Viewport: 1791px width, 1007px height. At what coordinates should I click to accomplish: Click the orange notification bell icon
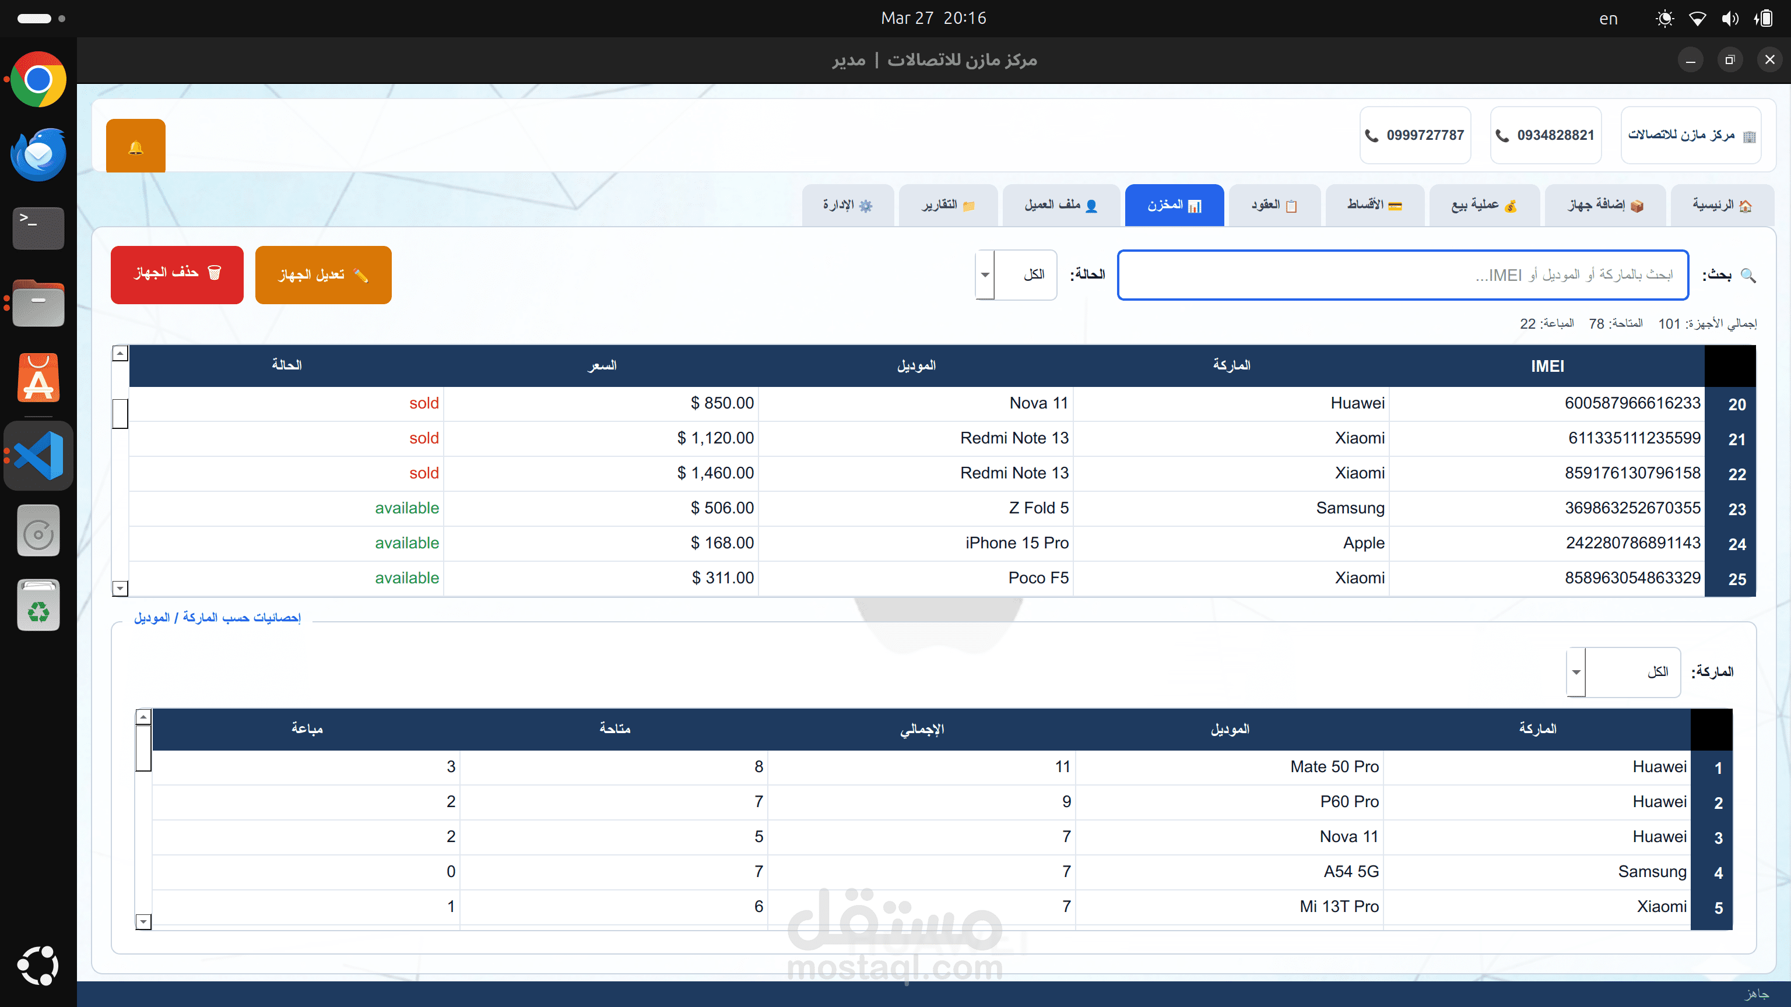[x=136, y=147]
